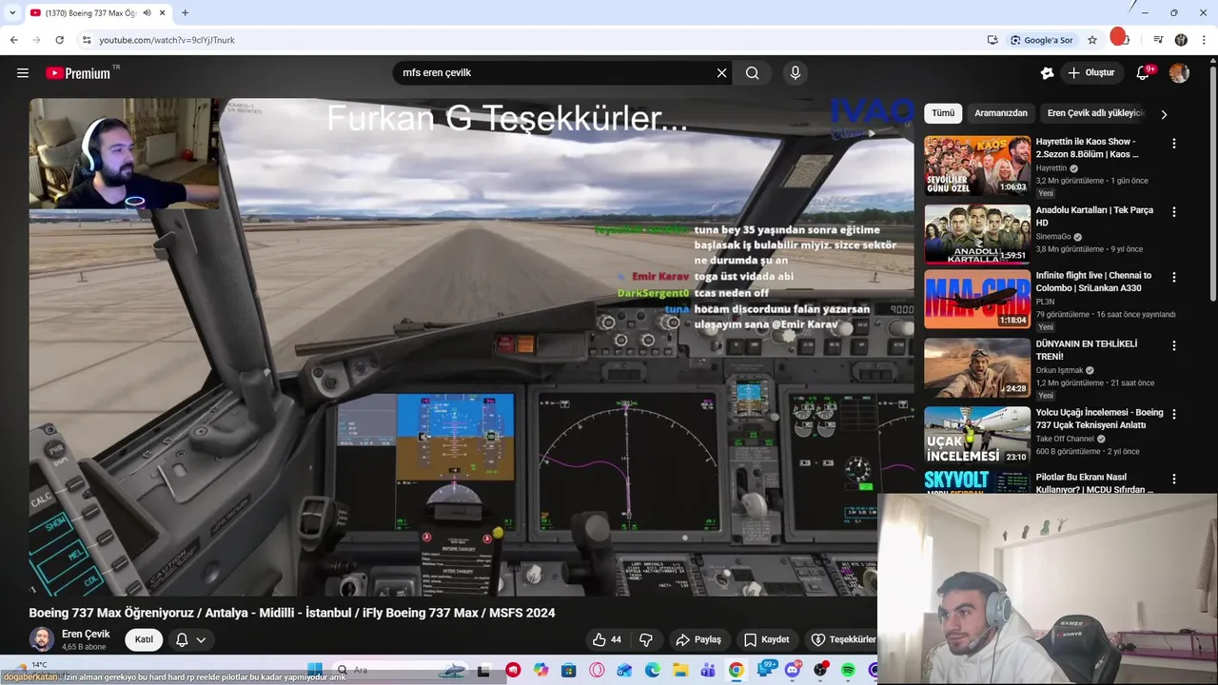Open options for Hayrettin ile Kaos Show

point(1174,144)
